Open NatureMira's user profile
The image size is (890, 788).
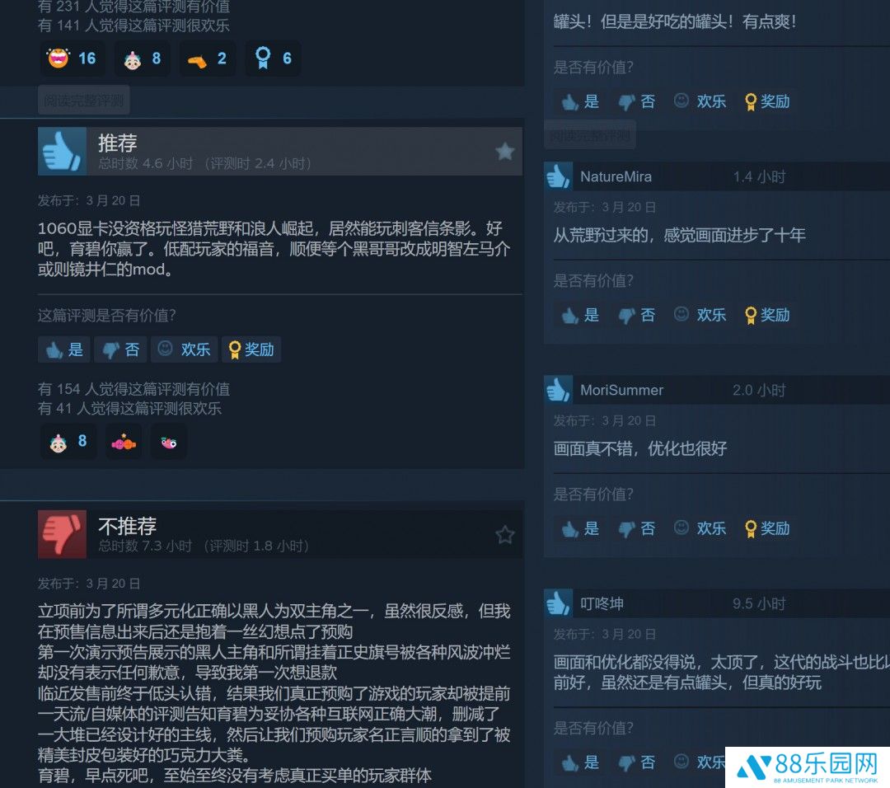coord(616,176)
